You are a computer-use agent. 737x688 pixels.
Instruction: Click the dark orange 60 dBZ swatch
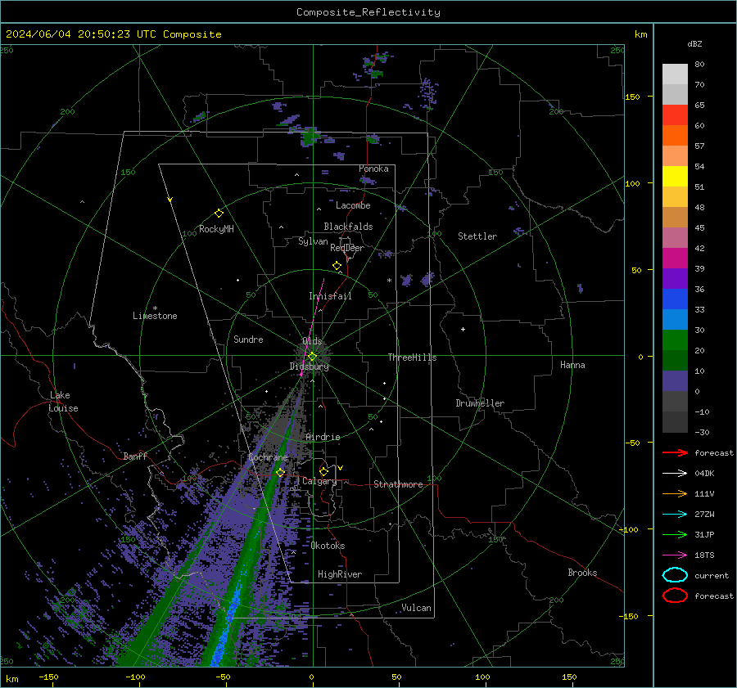point(675,135)
